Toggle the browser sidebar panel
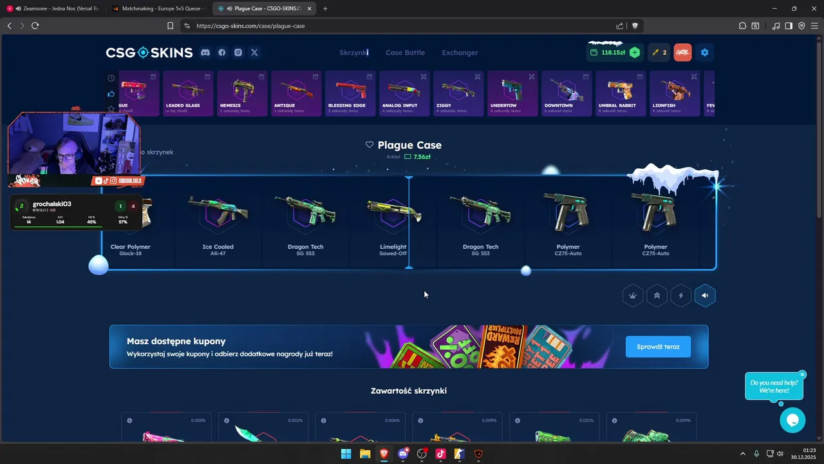Screen dimensions: 824x464 click(789, 26)
